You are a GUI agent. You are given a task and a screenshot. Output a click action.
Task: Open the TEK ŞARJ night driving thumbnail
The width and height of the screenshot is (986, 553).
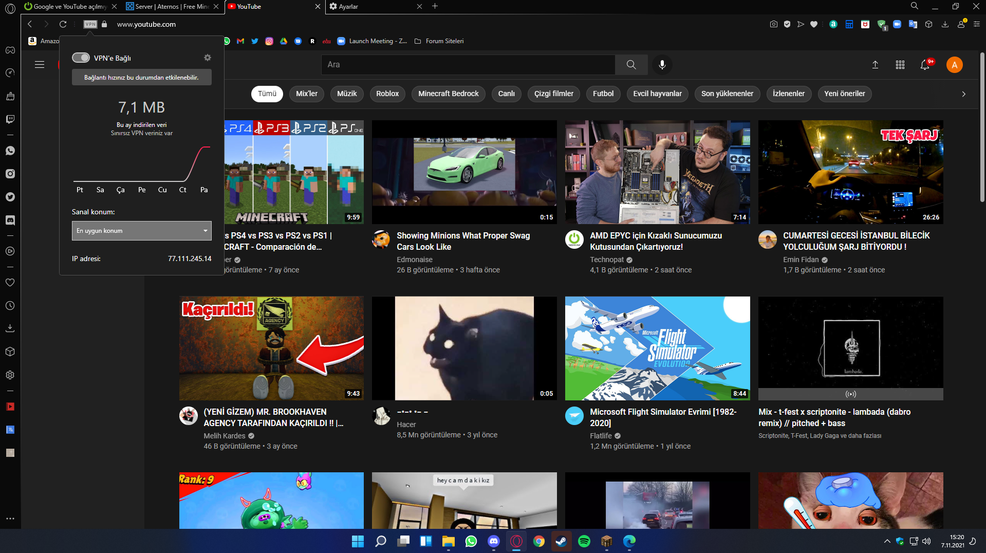coord(851,172)
